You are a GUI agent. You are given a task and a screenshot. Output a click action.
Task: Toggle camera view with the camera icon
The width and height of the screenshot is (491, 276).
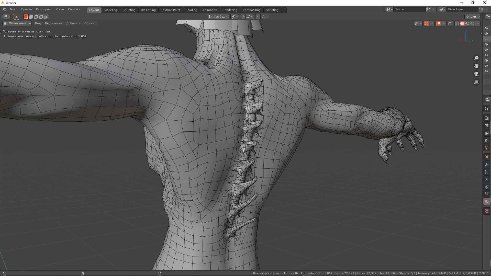click(x=476, y=74)
